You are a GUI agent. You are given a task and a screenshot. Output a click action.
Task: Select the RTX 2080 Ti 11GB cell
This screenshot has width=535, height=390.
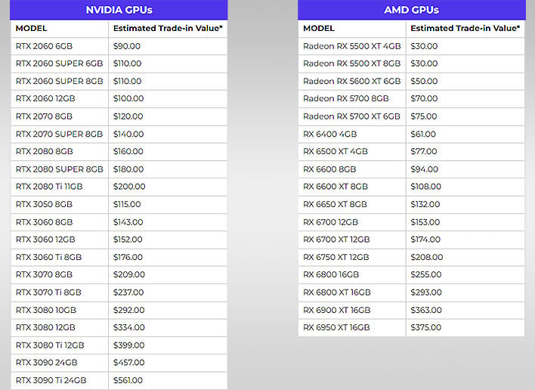point(60,187)
